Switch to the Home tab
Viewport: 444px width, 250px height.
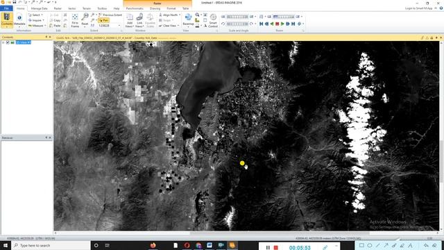(x=20, y=8)
